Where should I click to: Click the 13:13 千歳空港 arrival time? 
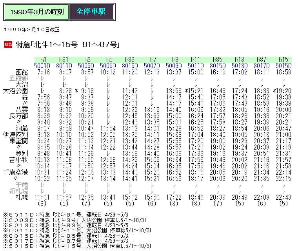tap(108, 172)
